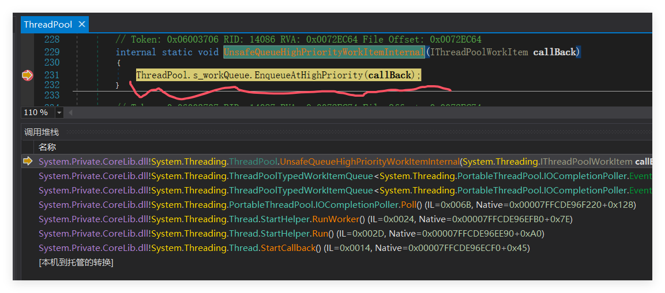Click the horizontal scrollbar left arrow
The width and height of the screenshot is (665, 293).
pos(70,113)
